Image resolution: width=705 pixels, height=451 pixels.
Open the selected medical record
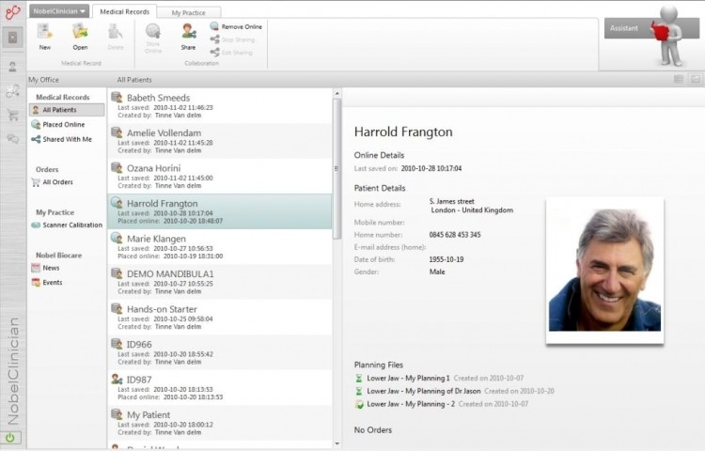pos(80,37)
